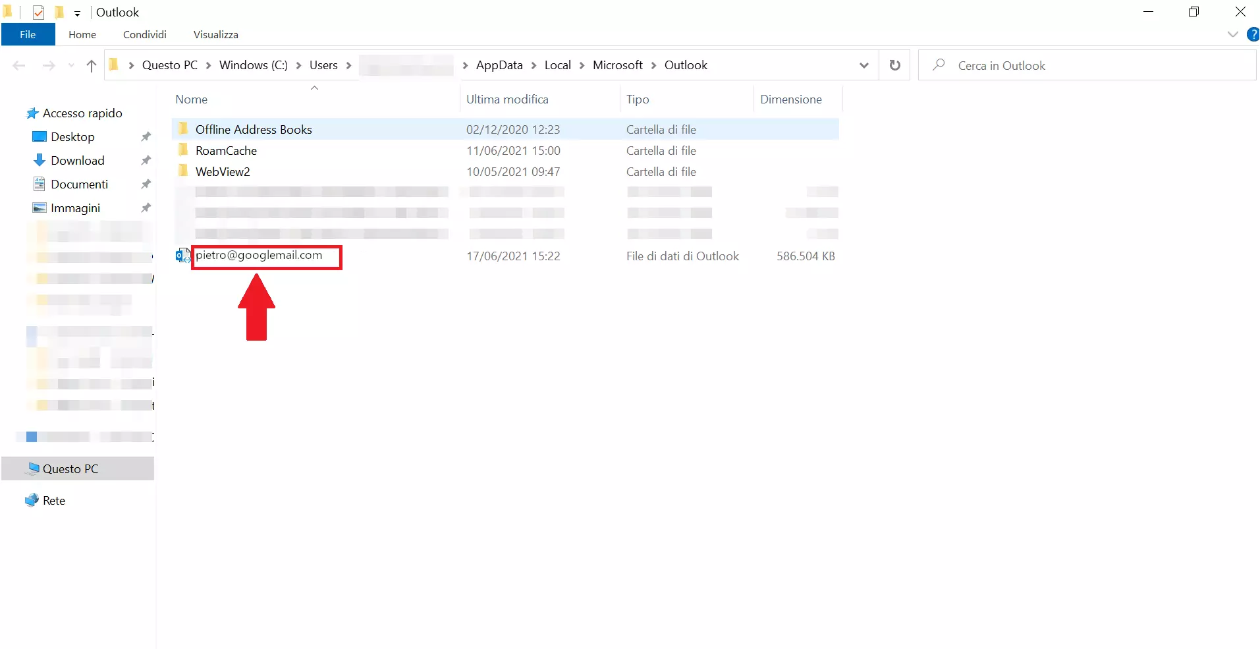Screen dimensions: 1260x649
Task: Click the Offline Address Books folder icon
Action: 183,128
